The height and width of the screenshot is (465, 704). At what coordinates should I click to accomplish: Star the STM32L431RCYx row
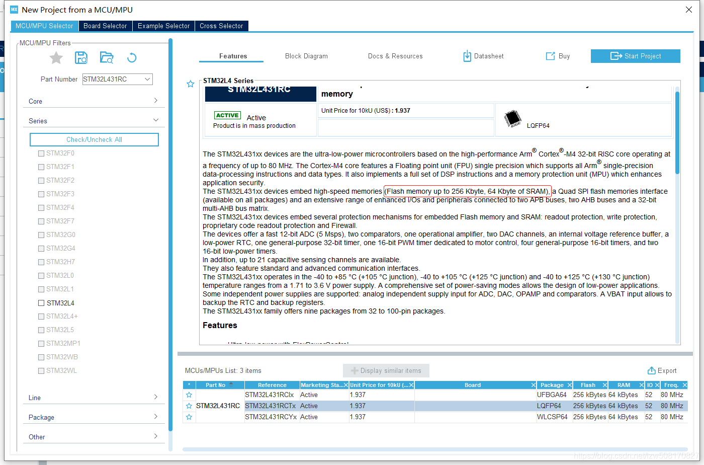pos(189,417)
